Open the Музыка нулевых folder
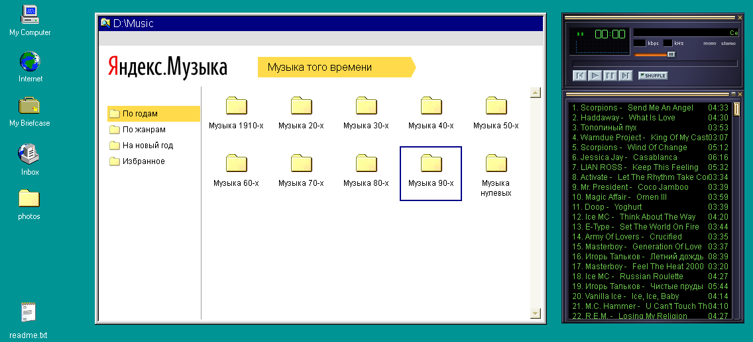The height and width of the screenshot is (342, 753). coord(496,175)
